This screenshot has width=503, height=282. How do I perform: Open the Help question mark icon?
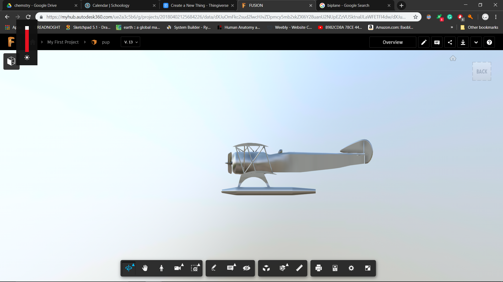point(489,42)
